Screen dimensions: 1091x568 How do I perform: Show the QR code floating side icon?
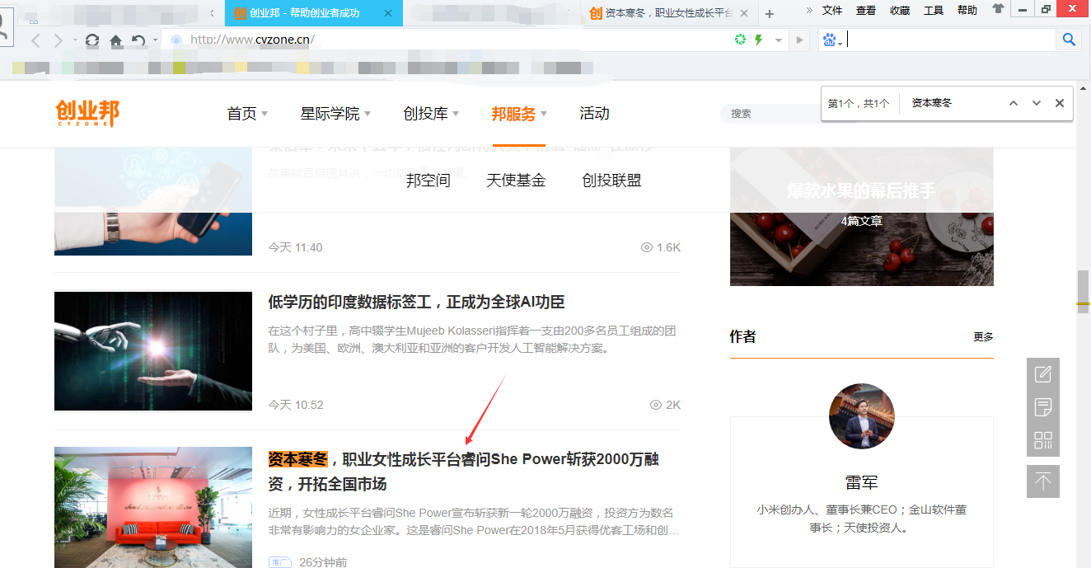tap(1043, 440)
